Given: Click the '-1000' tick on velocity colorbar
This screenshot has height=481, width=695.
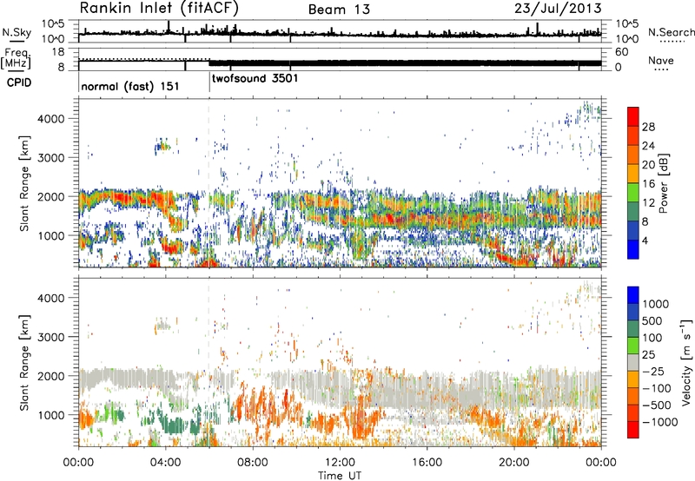Looking at the screenshot, I should tap(660, 422).
